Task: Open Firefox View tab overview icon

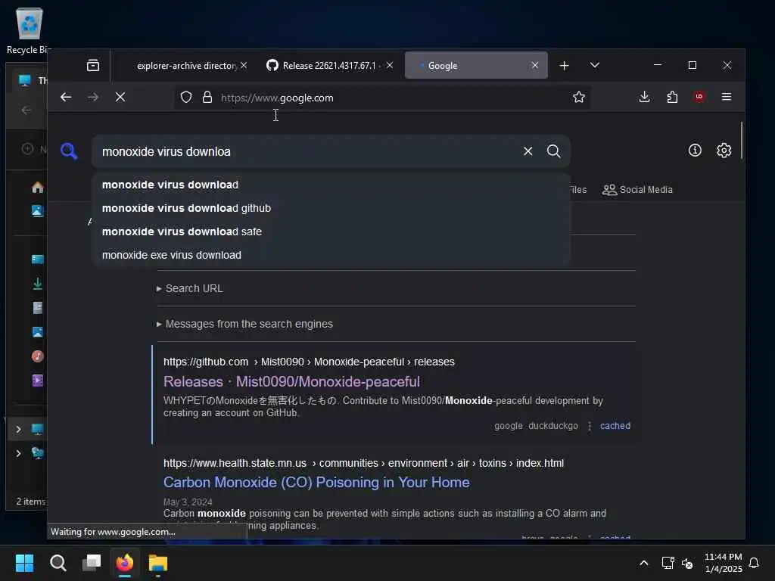Action: (93, 65)
